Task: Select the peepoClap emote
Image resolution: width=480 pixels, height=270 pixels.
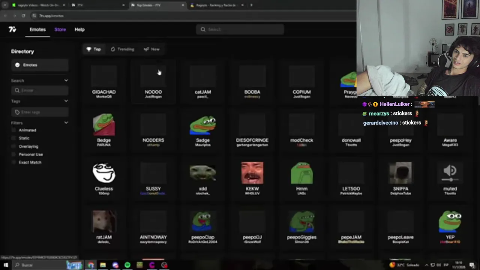Action: (203, 227)
